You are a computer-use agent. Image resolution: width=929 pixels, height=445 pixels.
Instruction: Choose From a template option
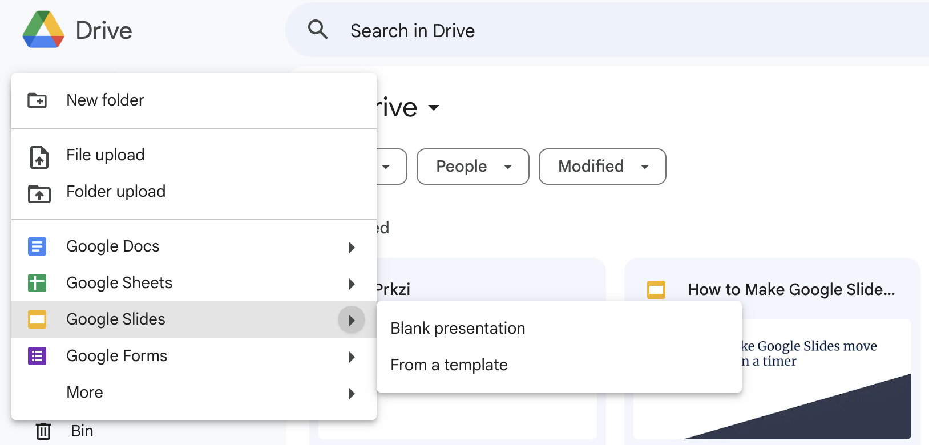tap(559, 365)
